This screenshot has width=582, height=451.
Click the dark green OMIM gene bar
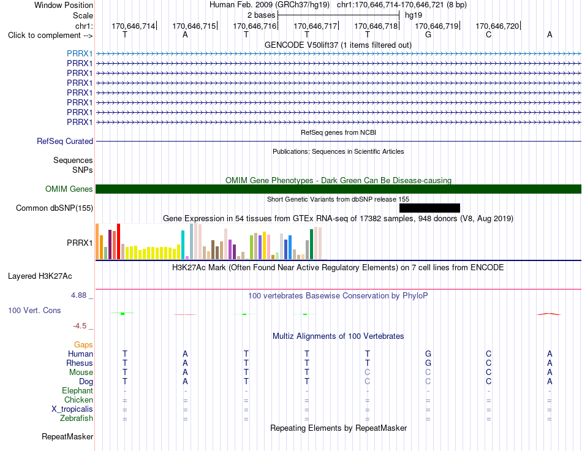pos(338,189)
